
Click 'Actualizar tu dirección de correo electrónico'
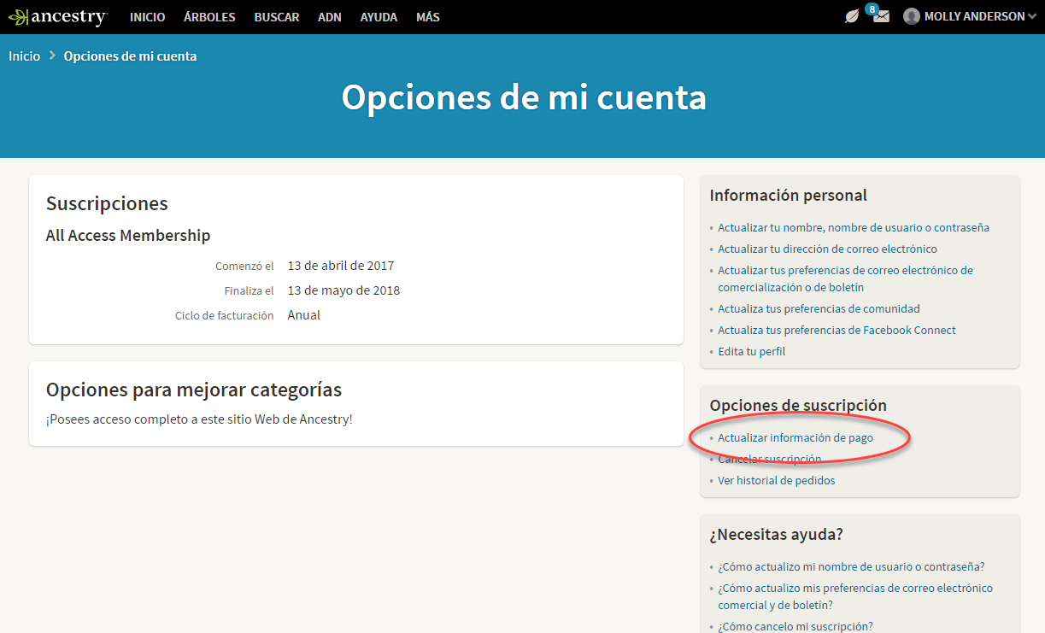(x=827, y=249)
